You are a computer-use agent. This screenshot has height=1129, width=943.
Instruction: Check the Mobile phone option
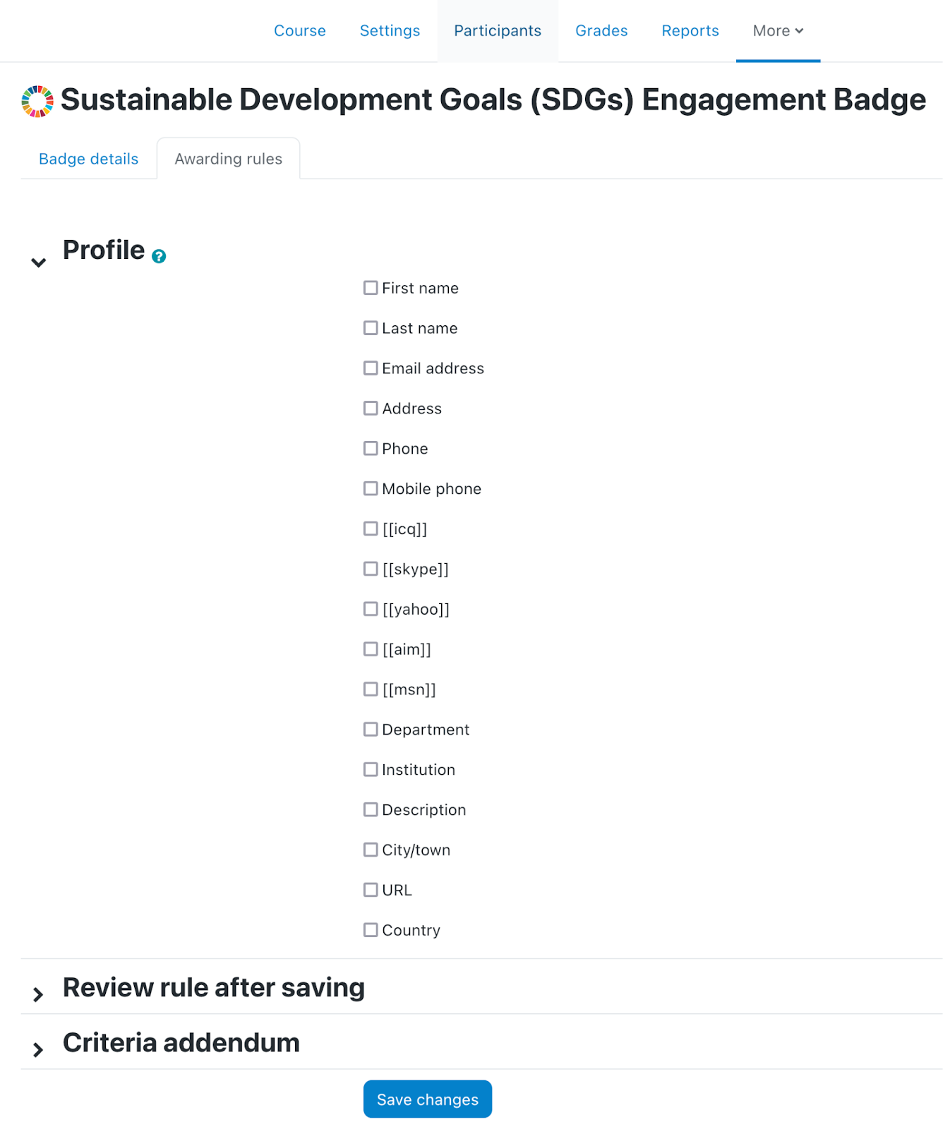(371, 488)
